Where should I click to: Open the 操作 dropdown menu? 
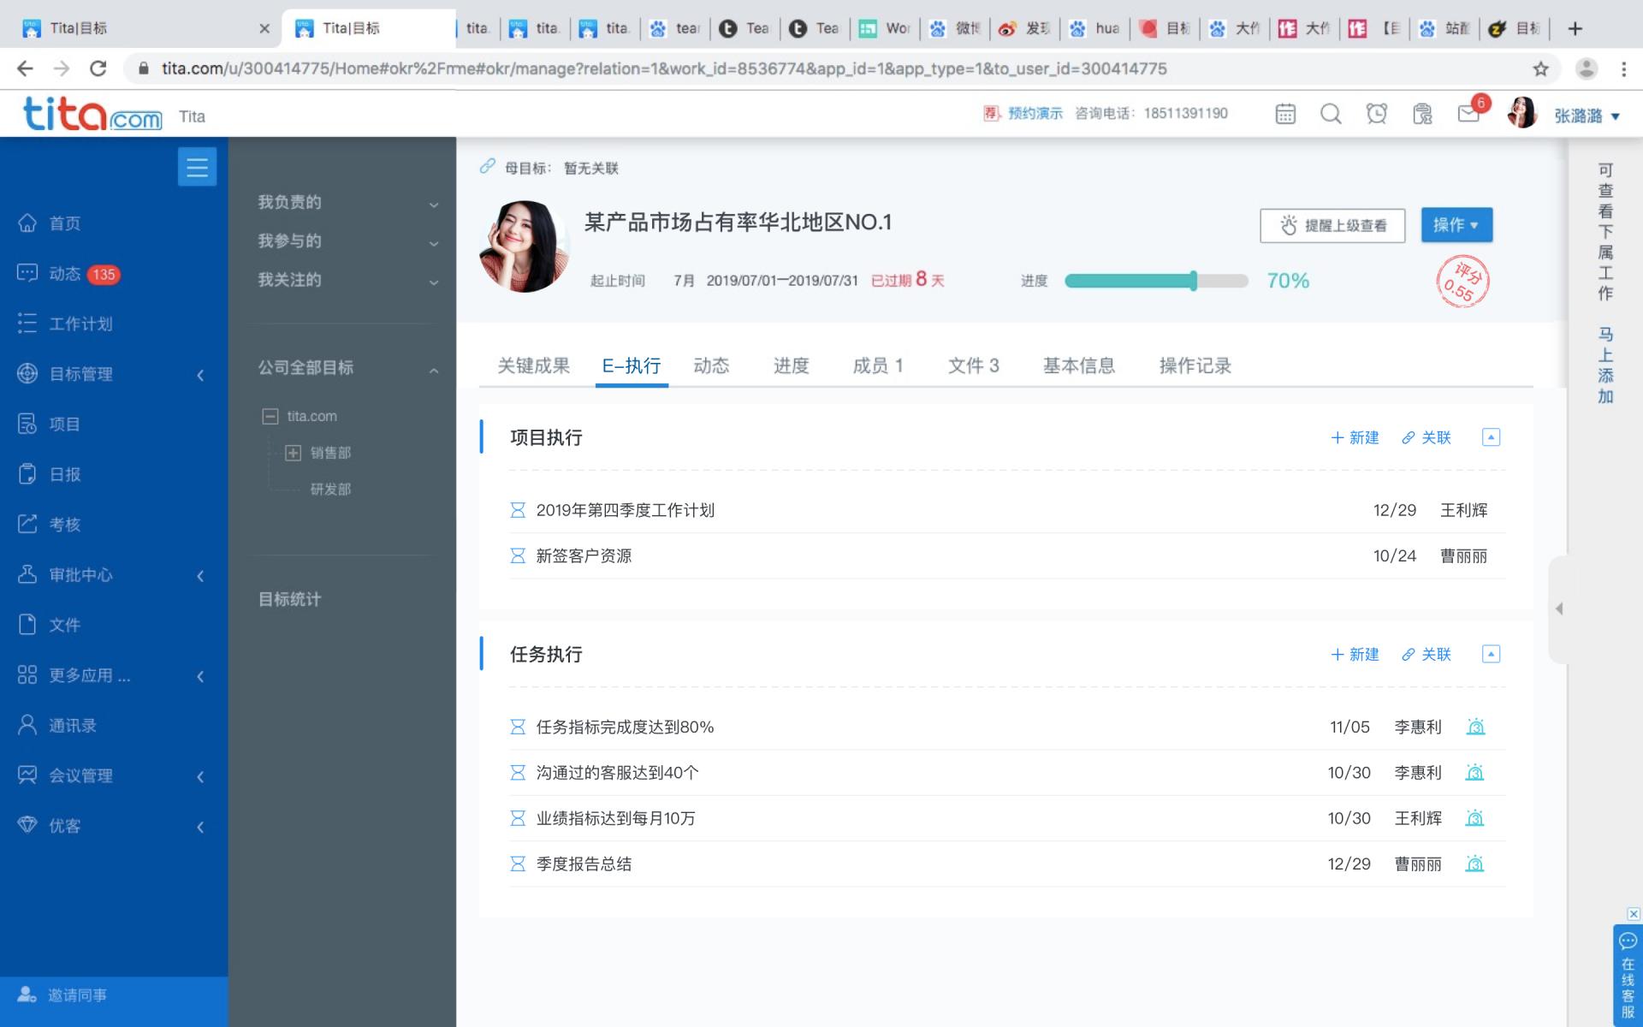click(1456, 225)
